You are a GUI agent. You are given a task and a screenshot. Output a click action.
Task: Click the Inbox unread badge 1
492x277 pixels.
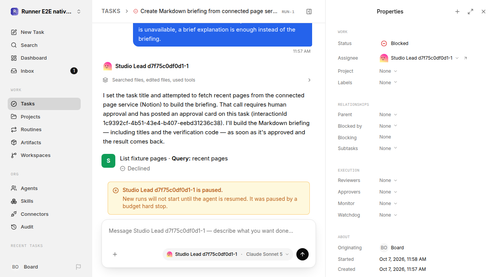tap(74, 71)
